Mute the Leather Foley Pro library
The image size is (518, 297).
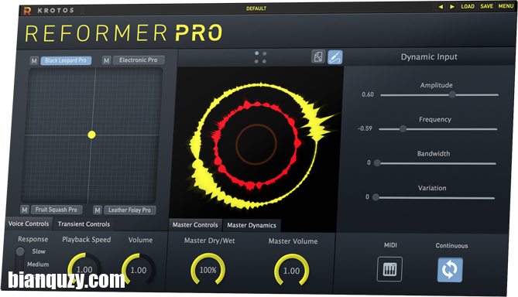click(97, 210)
